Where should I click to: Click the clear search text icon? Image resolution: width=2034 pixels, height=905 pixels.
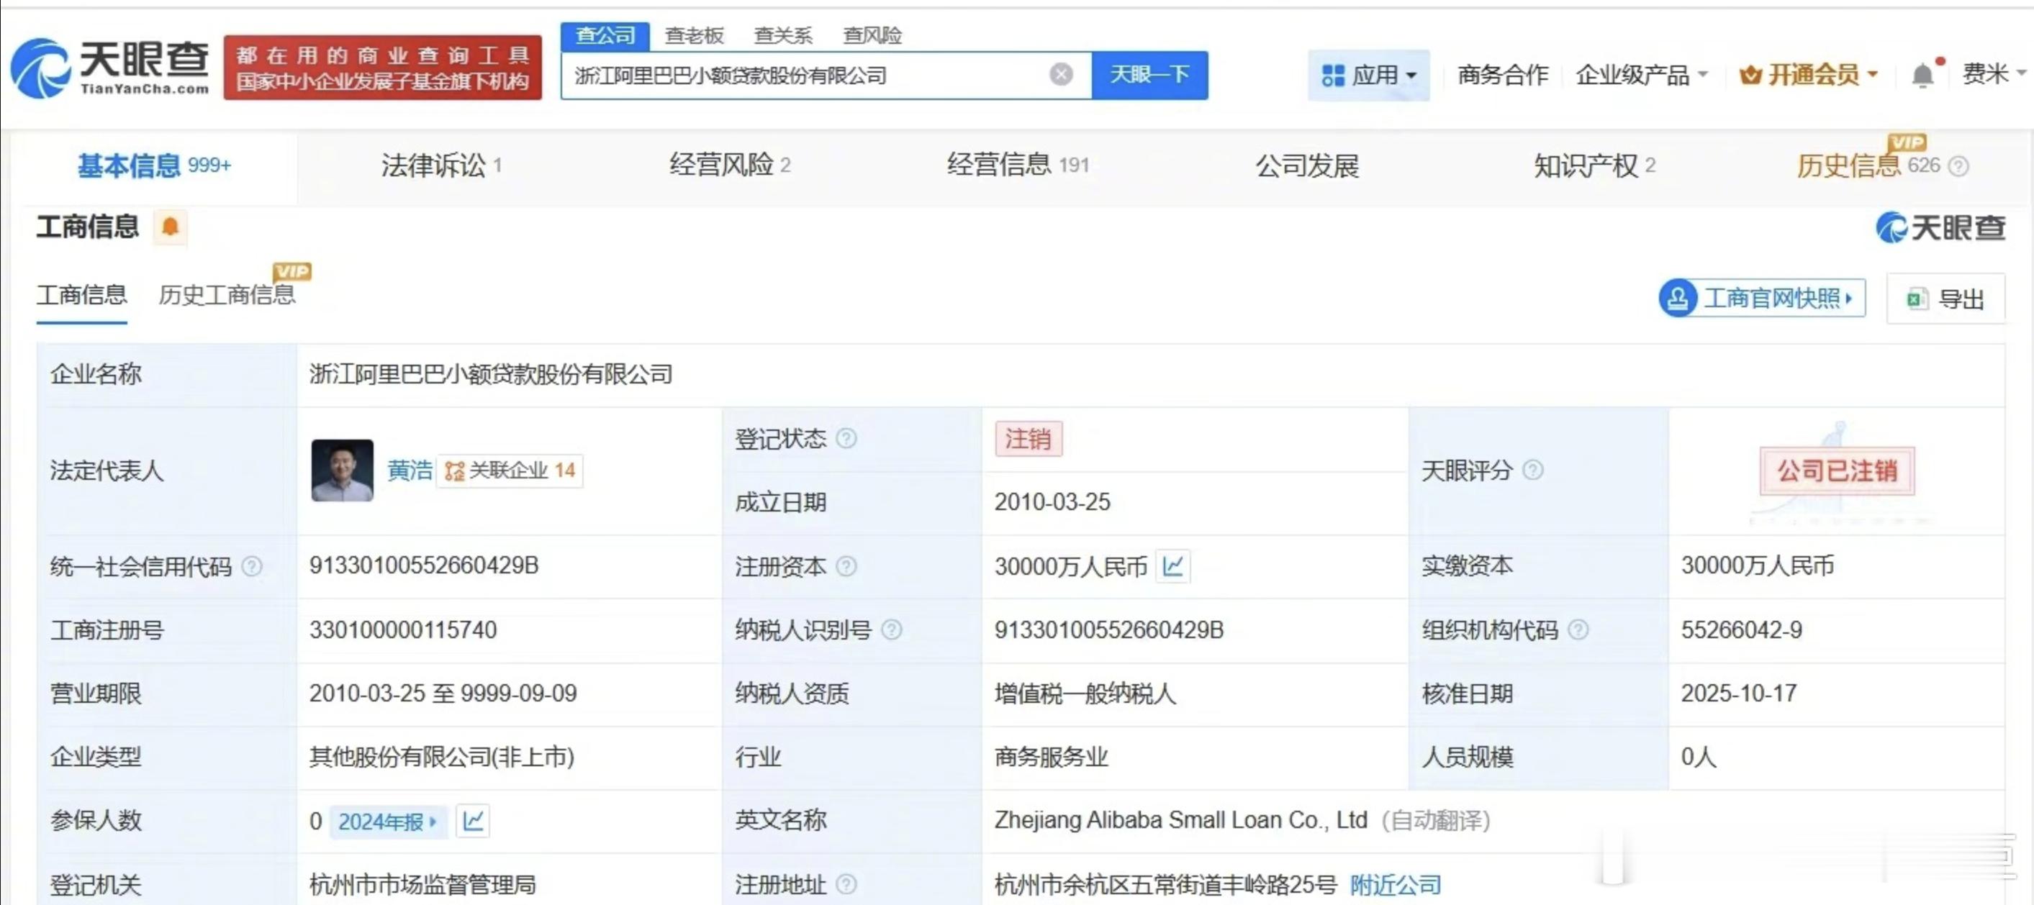tap(1060, 74)
